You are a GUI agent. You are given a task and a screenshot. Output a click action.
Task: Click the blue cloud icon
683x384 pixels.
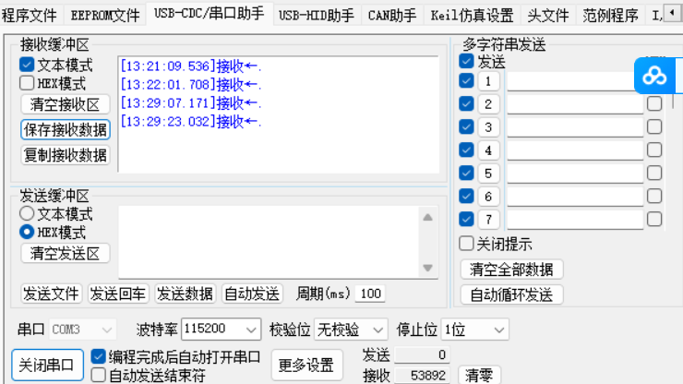click(654, 76)
